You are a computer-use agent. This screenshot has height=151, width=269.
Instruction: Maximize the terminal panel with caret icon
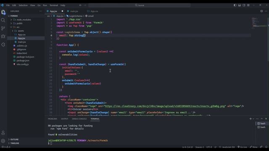(x=262, y=119)
